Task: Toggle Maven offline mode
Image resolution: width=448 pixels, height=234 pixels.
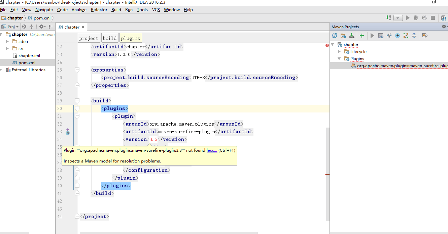Action: (389, 36)
